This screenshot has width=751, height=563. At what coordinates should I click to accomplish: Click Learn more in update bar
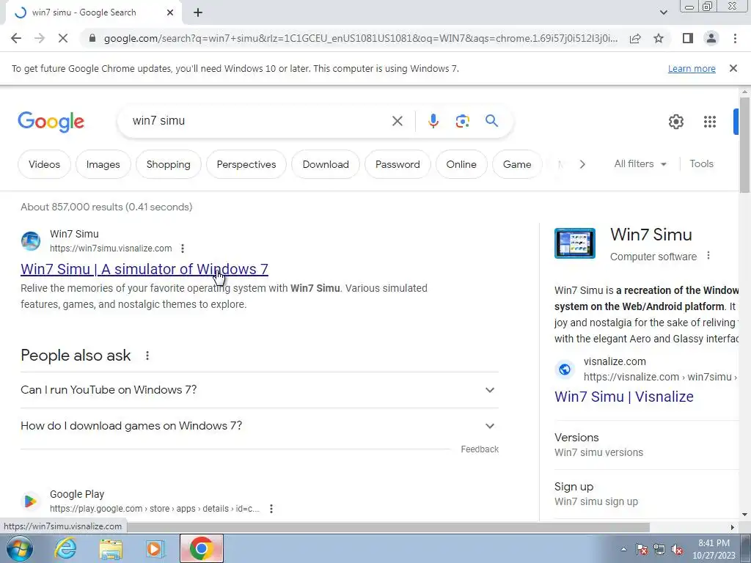(x=692, y=68)
